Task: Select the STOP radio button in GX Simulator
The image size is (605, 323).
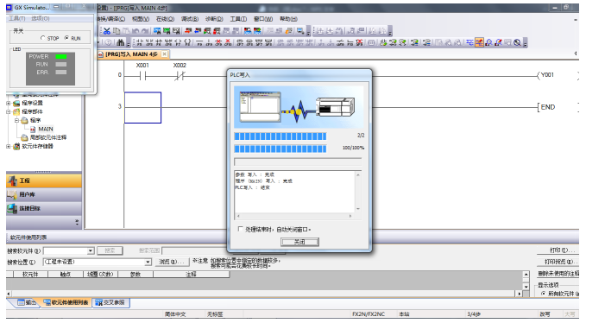Action: 43,38
